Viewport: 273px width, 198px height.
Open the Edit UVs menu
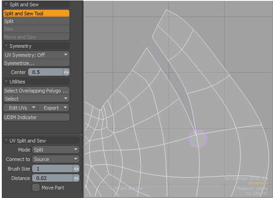coord(19,108)
